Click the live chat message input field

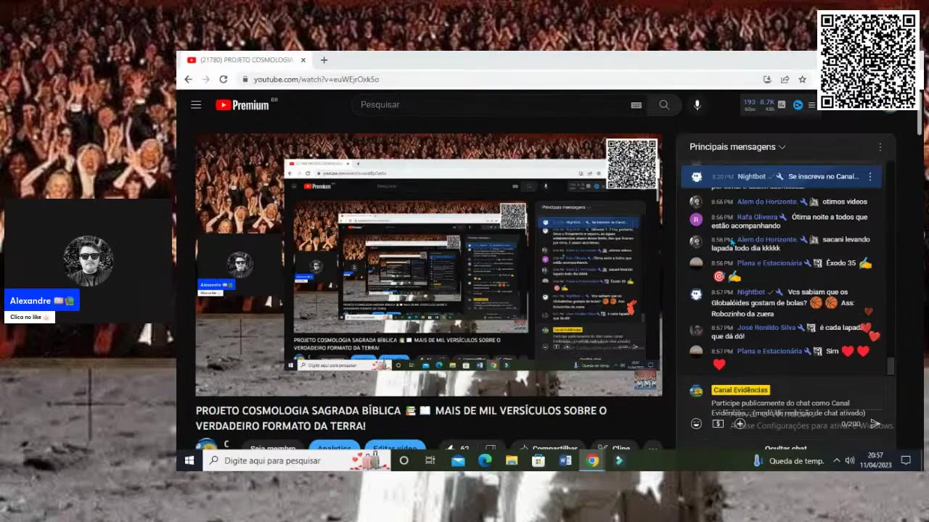(x=787, y=407)
